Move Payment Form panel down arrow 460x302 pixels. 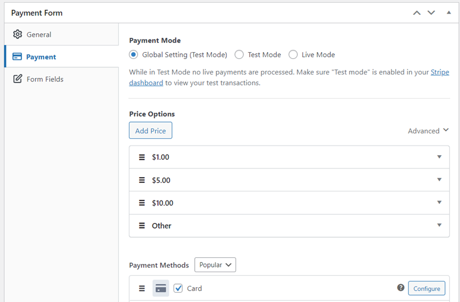pos(431,13)
